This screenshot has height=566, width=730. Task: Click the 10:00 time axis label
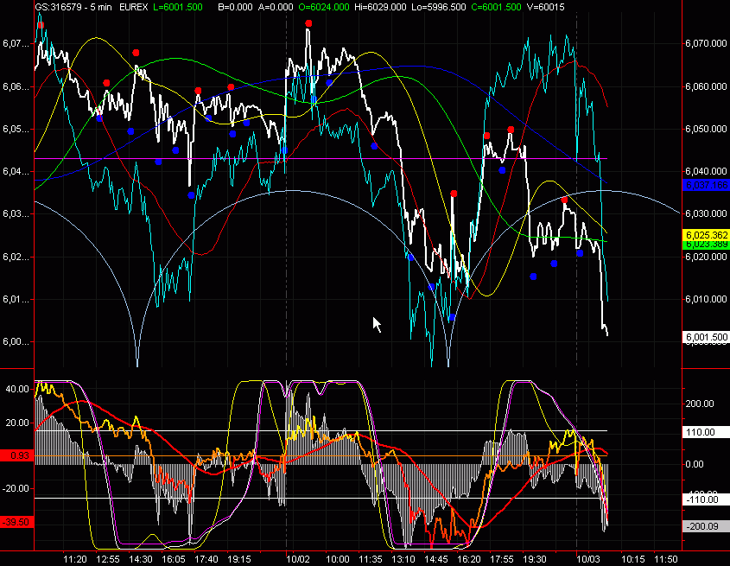point(338,559)
